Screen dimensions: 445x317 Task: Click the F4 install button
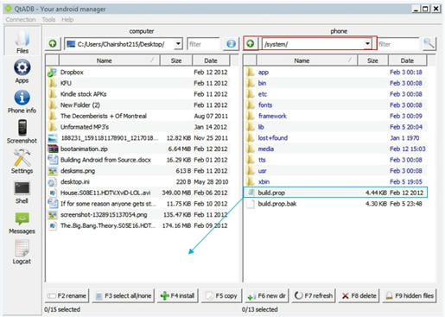[178, 295]
